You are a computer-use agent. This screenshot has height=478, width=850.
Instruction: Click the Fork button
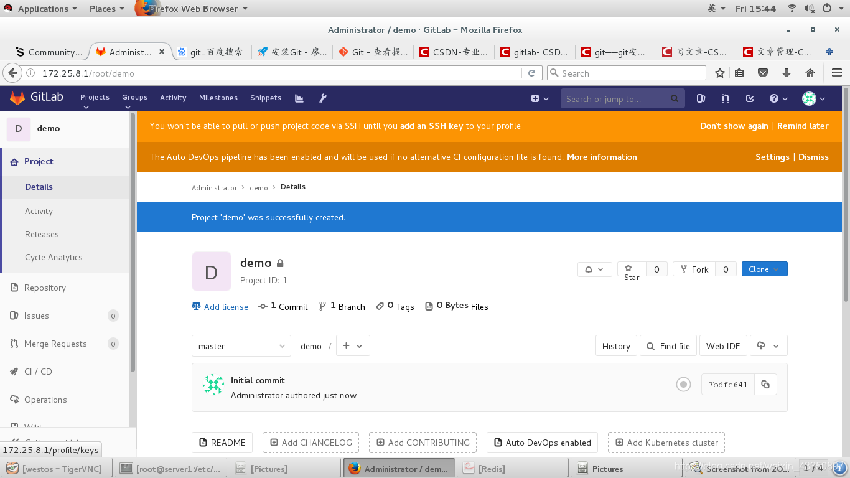click(x=694, y=269)
